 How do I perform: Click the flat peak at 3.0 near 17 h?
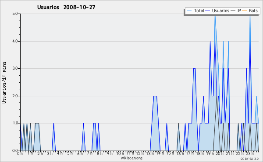(194, 68)
